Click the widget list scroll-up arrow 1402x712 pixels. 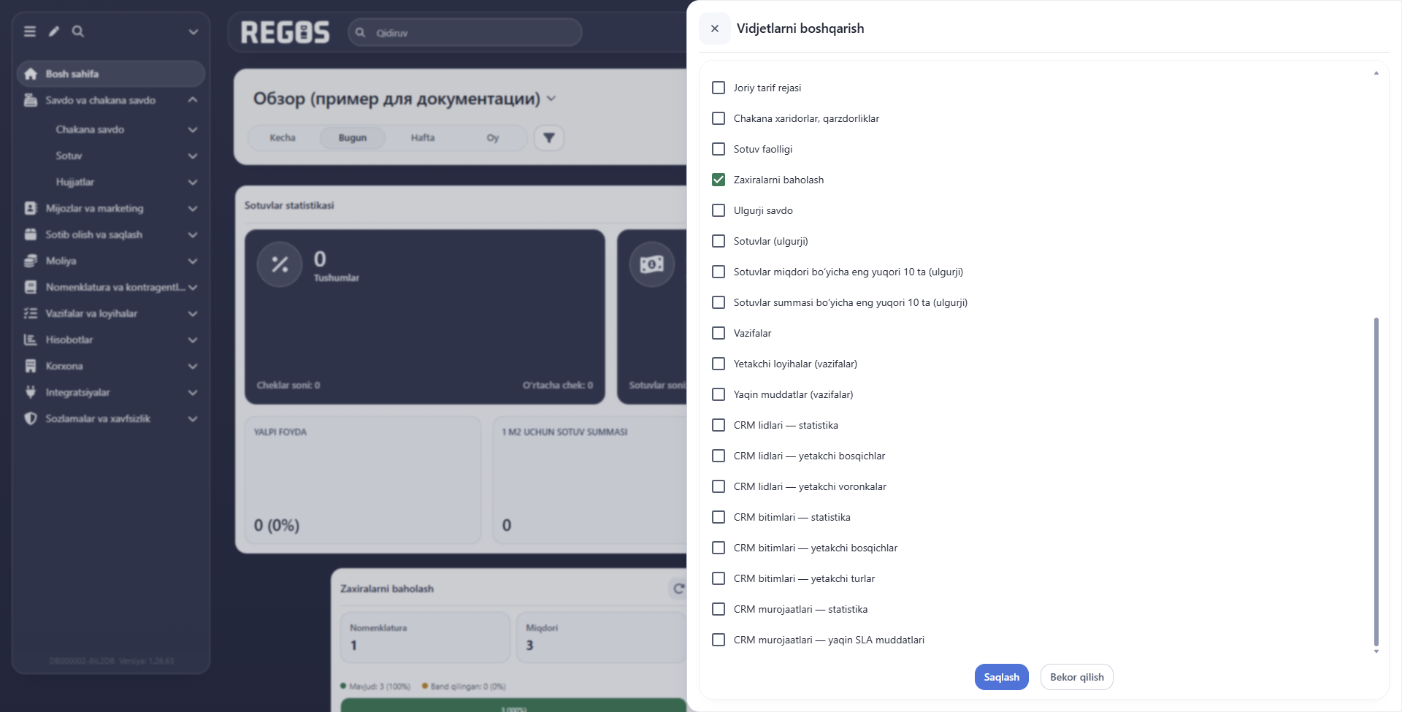1376,73
